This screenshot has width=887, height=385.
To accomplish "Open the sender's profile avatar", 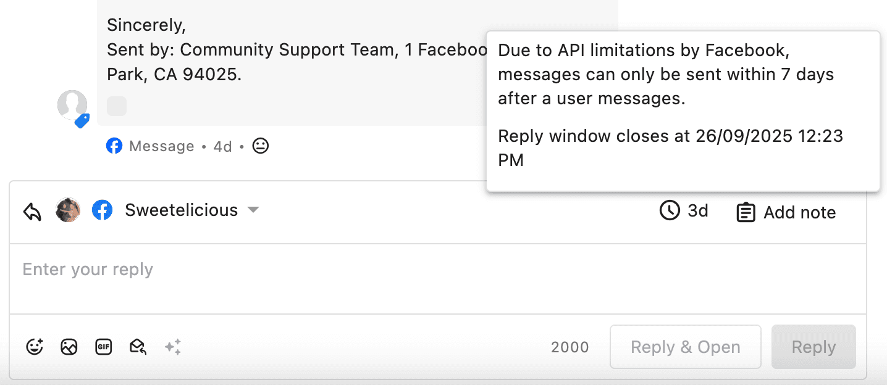I will [72, 105].
